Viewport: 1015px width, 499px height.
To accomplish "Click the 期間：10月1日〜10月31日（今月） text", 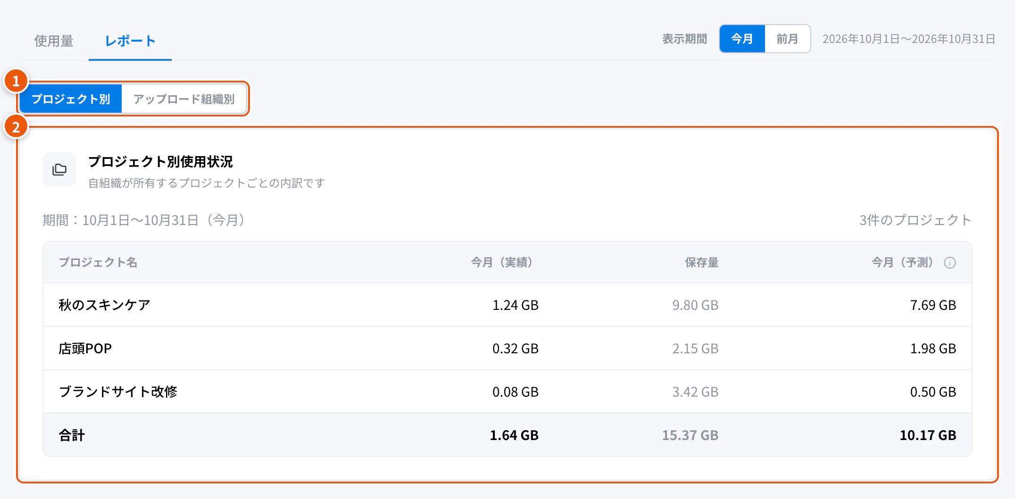I will [x=144, y=220].
